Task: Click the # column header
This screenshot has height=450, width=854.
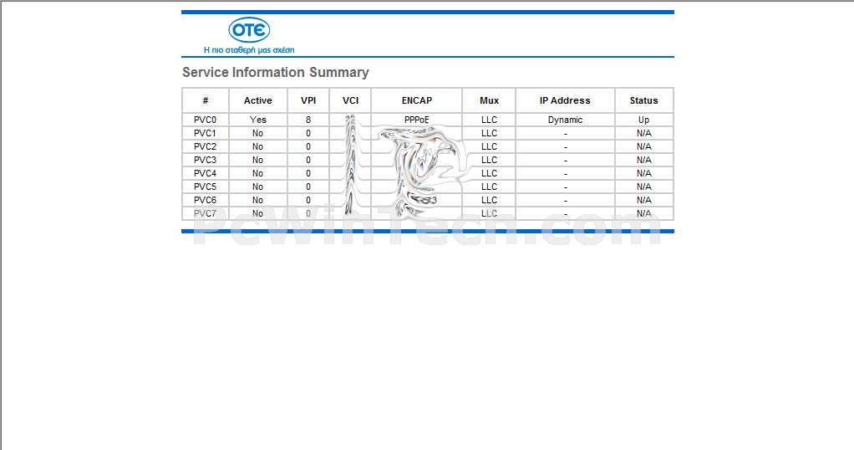Action: [206, 100]
